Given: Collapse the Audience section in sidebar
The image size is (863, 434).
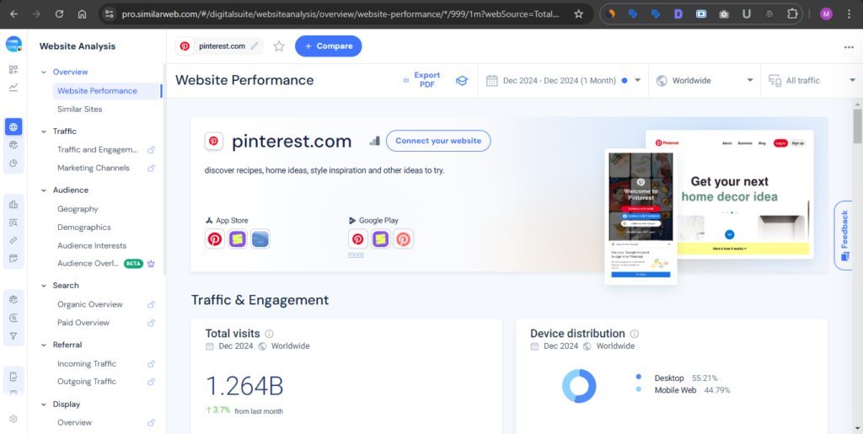Looking at the screenshot, I should click(x=44, y=190).
